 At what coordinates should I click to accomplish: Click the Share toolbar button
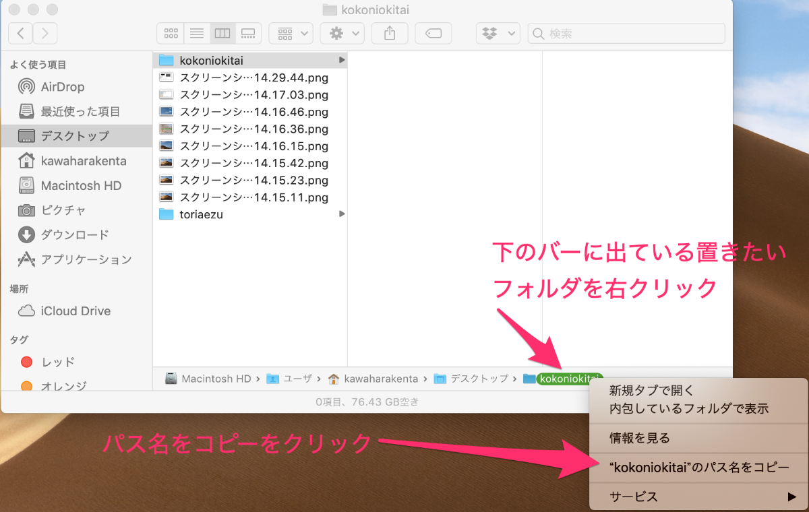pos(390,33)
